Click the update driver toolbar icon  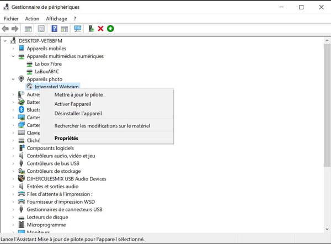[x=91, y=29]
